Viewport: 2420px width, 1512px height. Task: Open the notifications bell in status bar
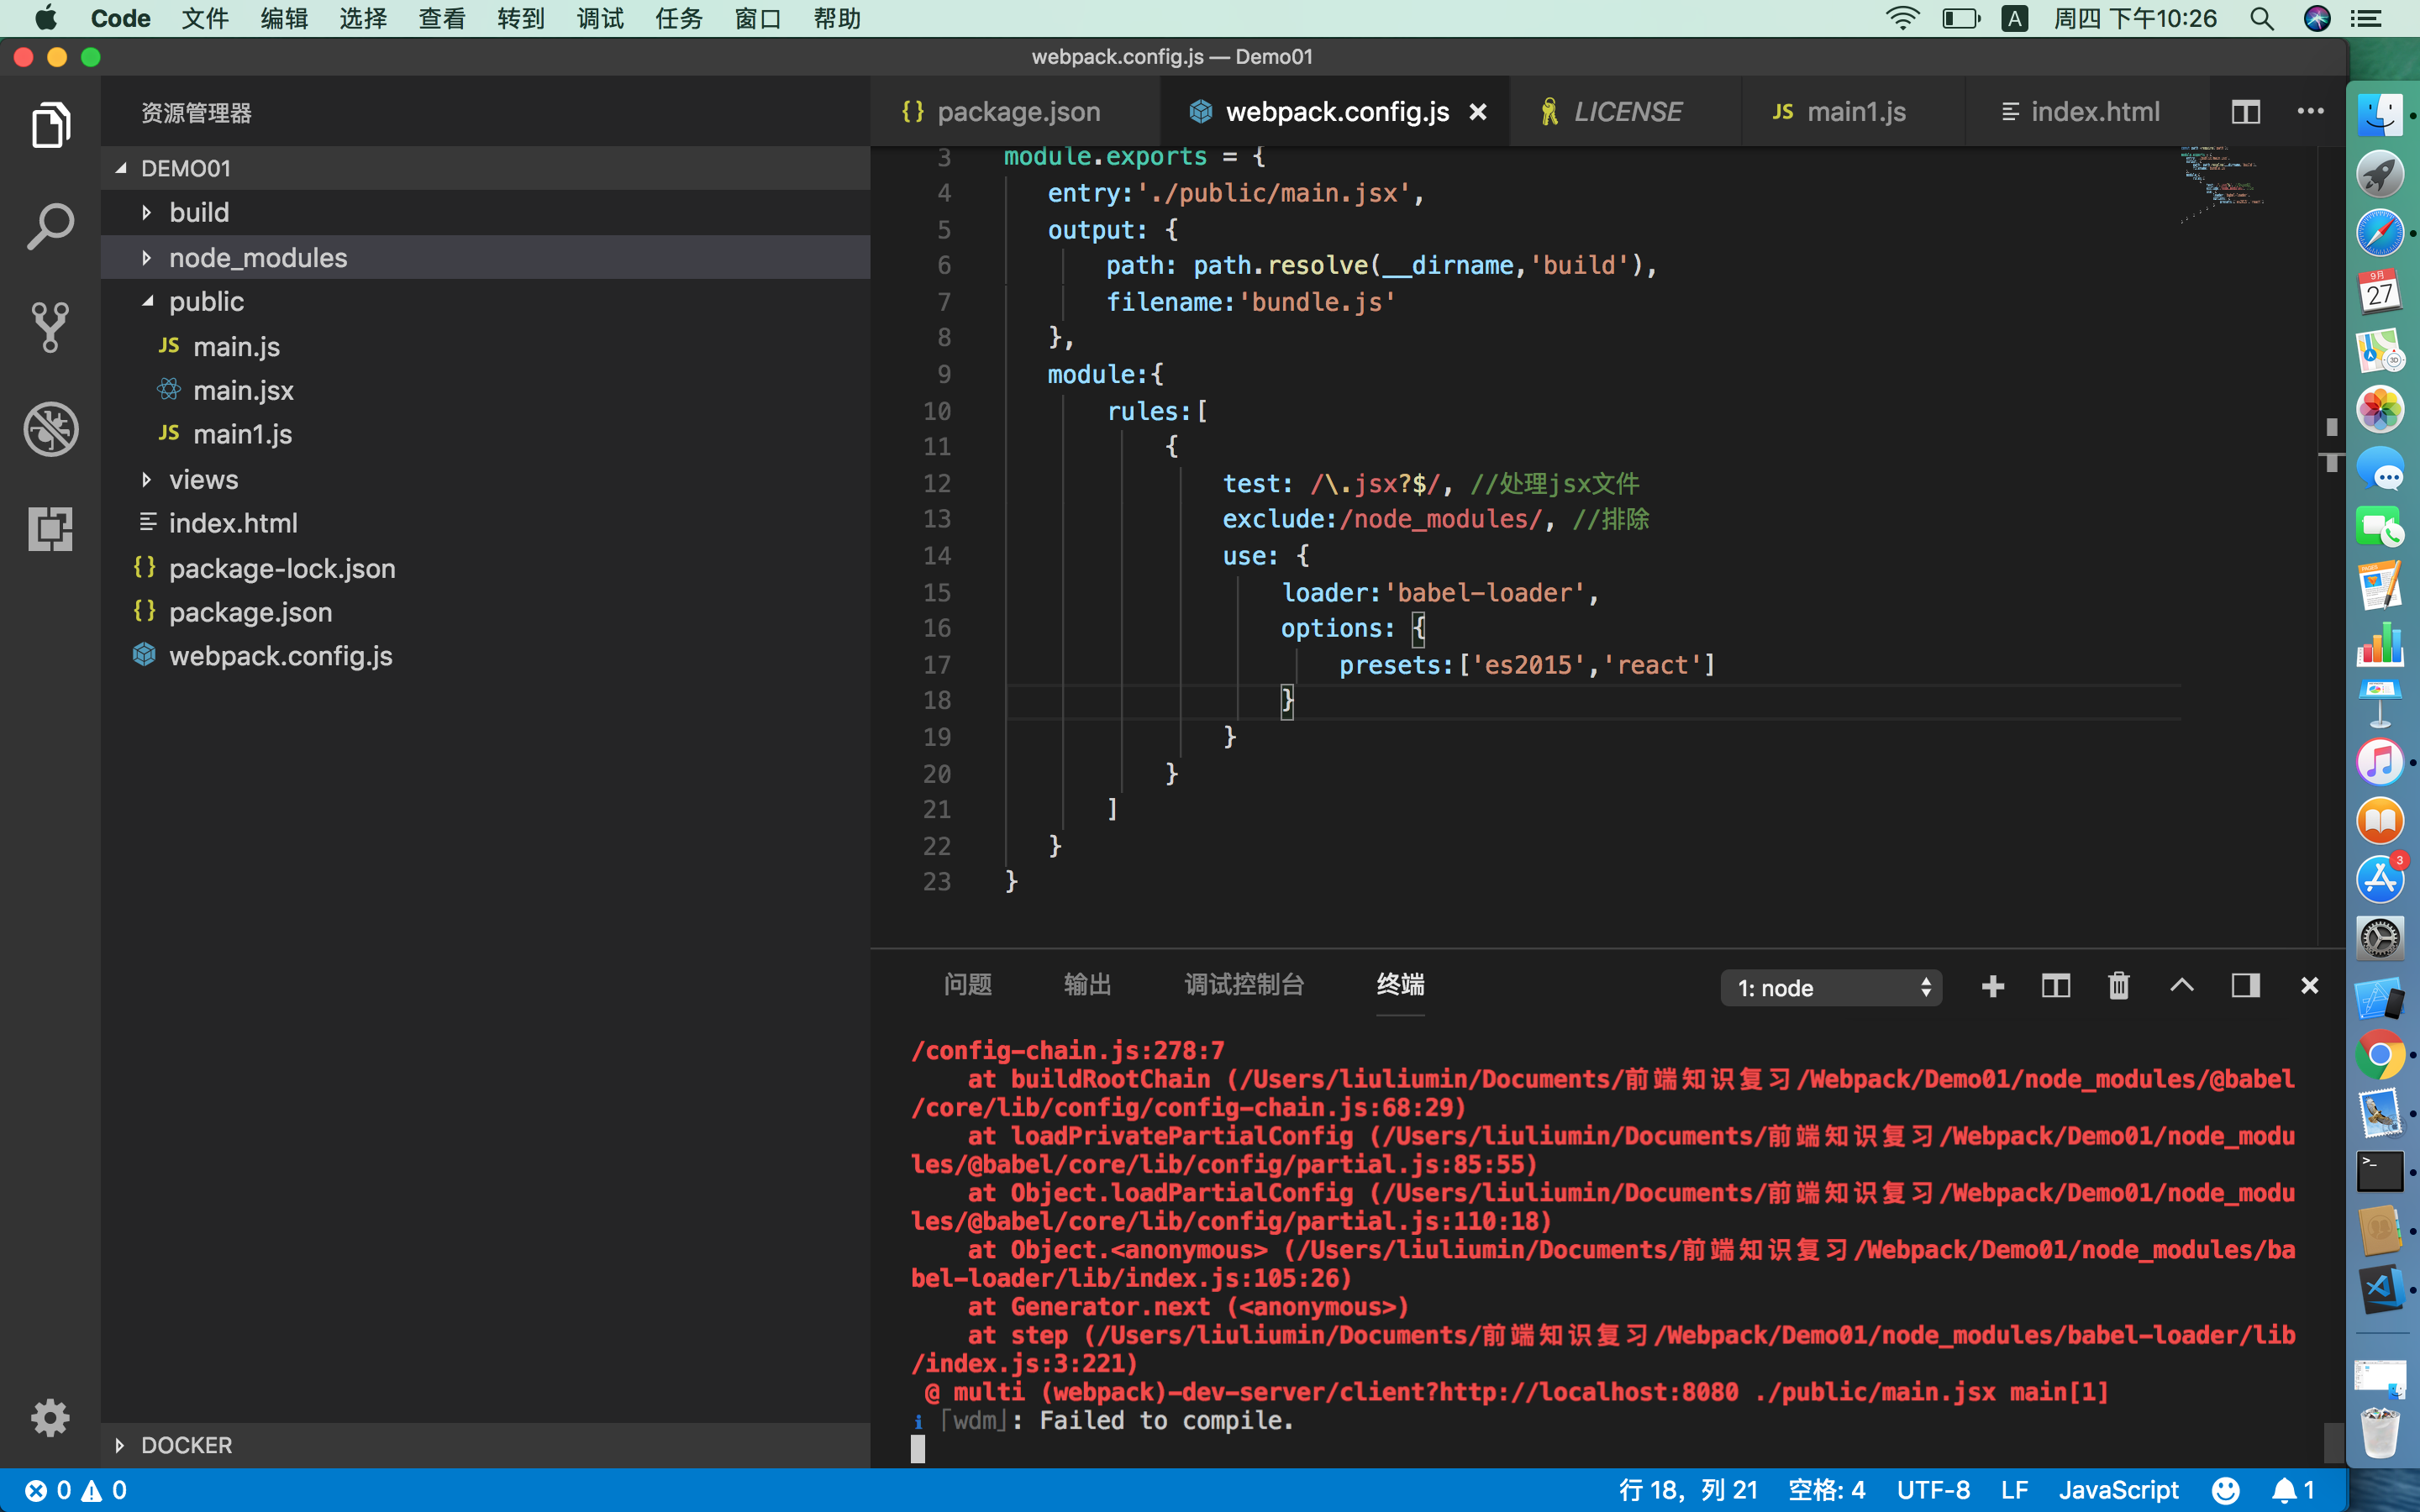(x=2285, y=1490)
